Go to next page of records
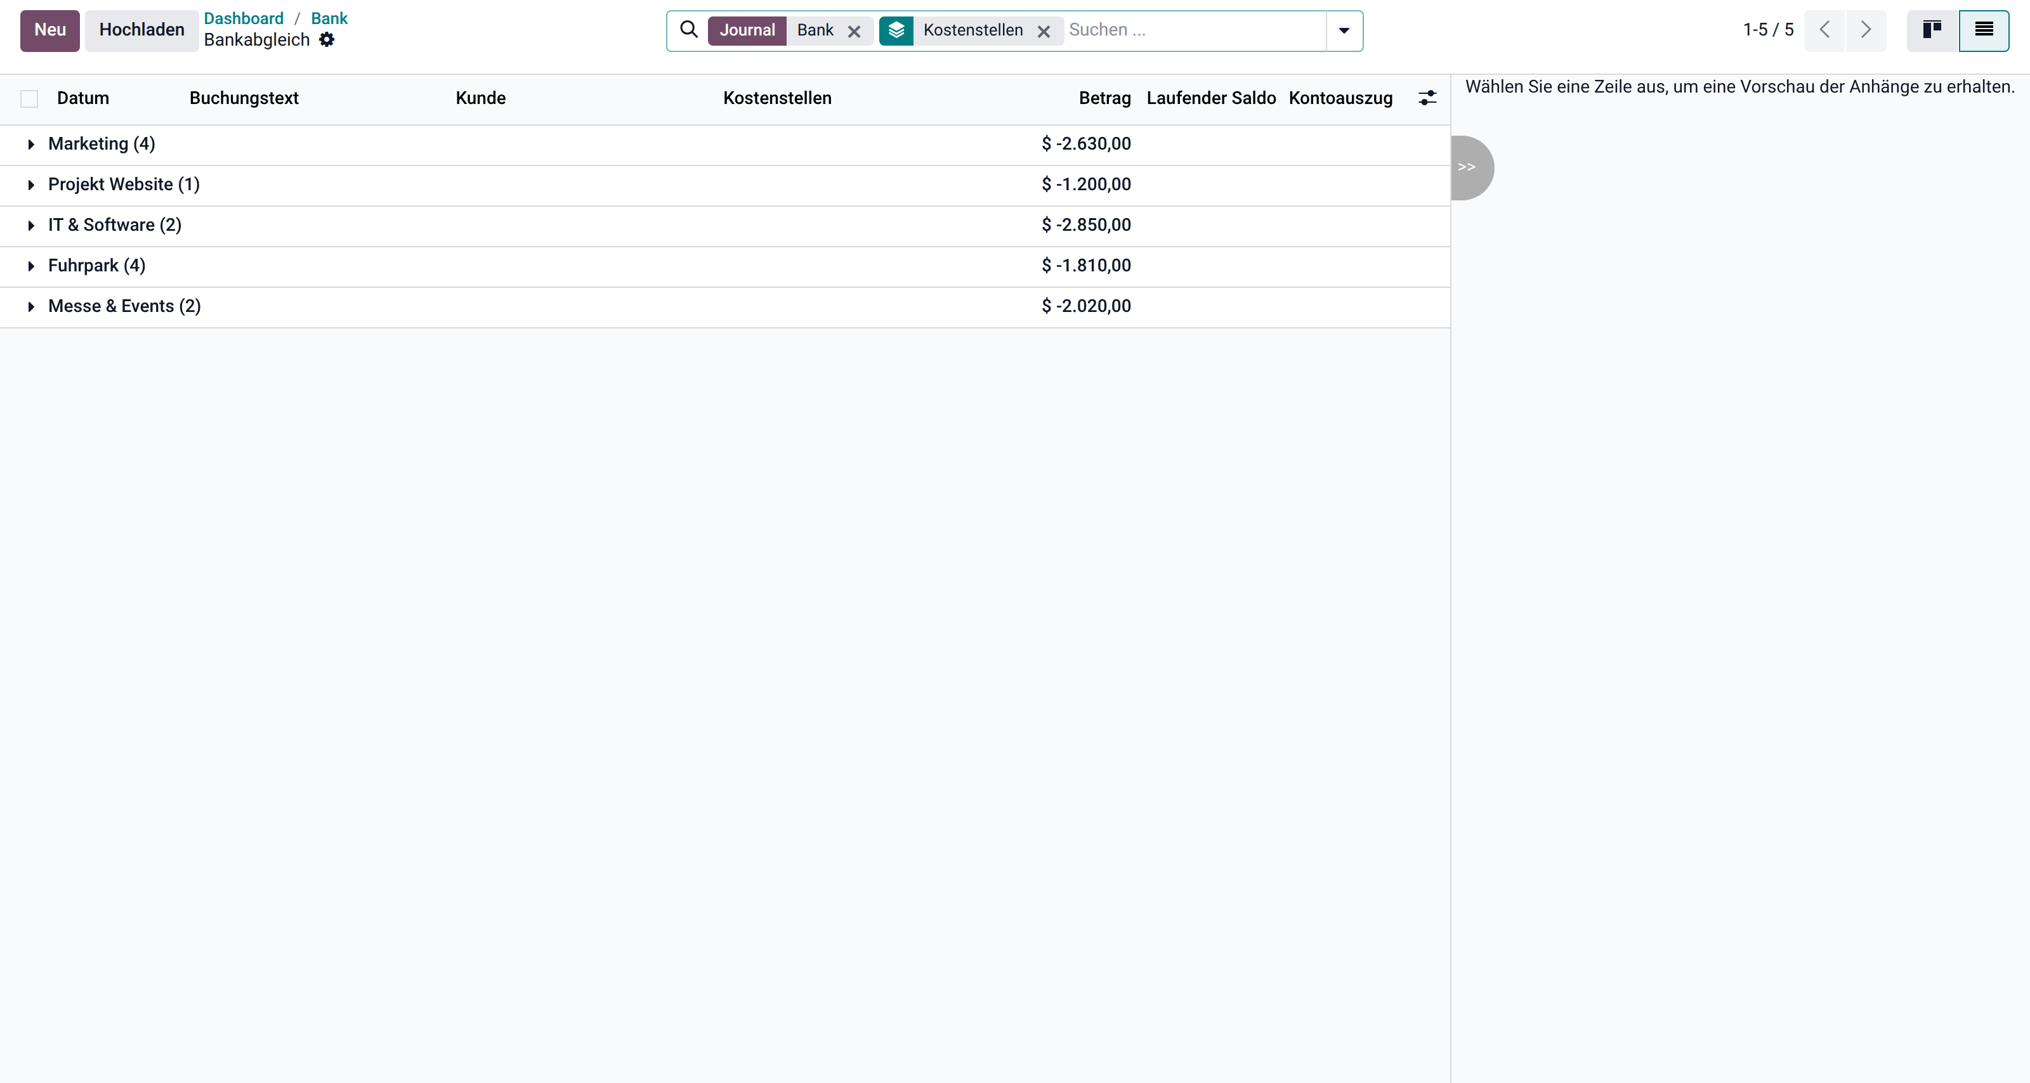The height and width of the screenshot is (1083, 2030). click(1865, 30)
